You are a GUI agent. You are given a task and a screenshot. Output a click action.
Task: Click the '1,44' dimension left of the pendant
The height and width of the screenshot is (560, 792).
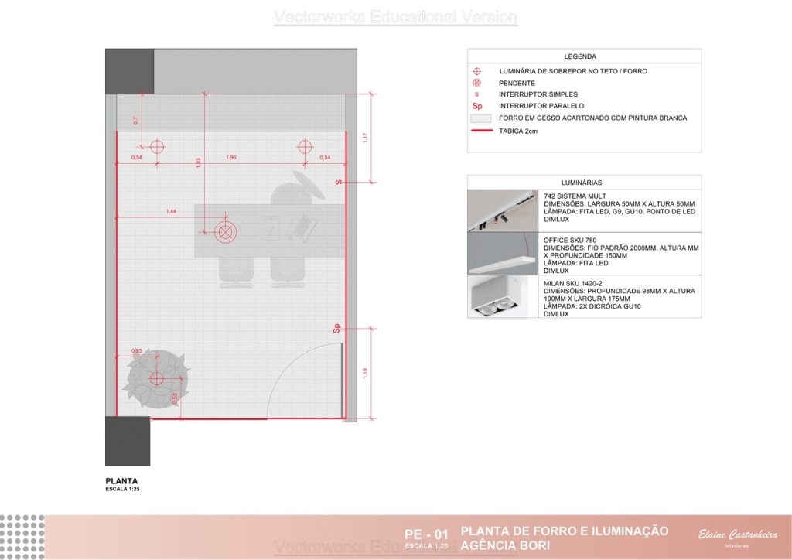click(171, 211)
